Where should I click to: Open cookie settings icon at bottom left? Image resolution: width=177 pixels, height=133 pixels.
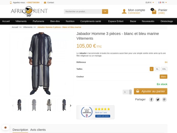click(x=5, y=127)
